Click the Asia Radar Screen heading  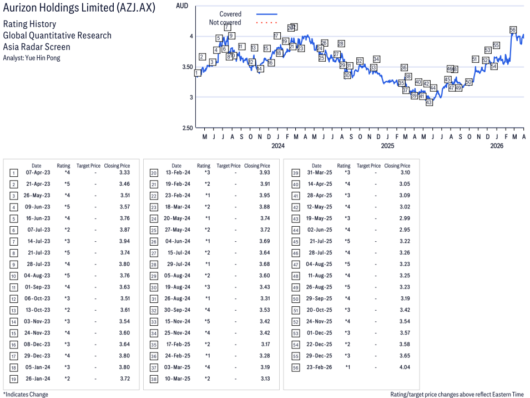[37, 47]
